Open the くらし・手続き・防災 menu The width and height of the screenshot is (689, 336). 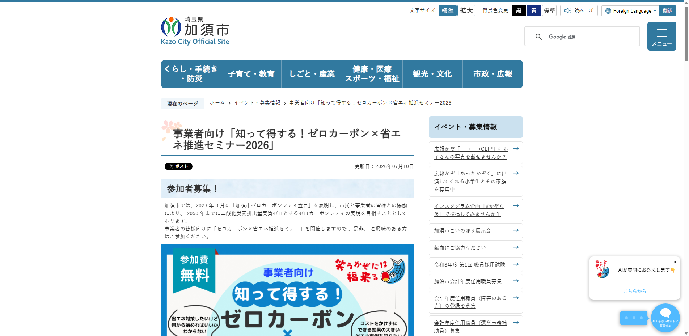click(191, 74)
